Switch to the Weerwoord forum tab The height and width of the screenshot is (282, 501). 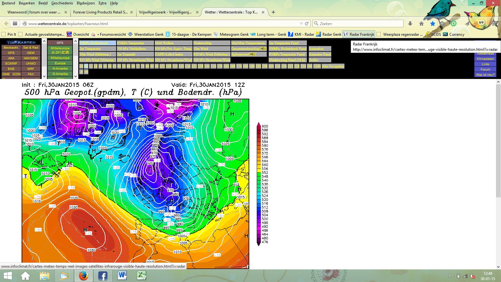coord(34,12)
